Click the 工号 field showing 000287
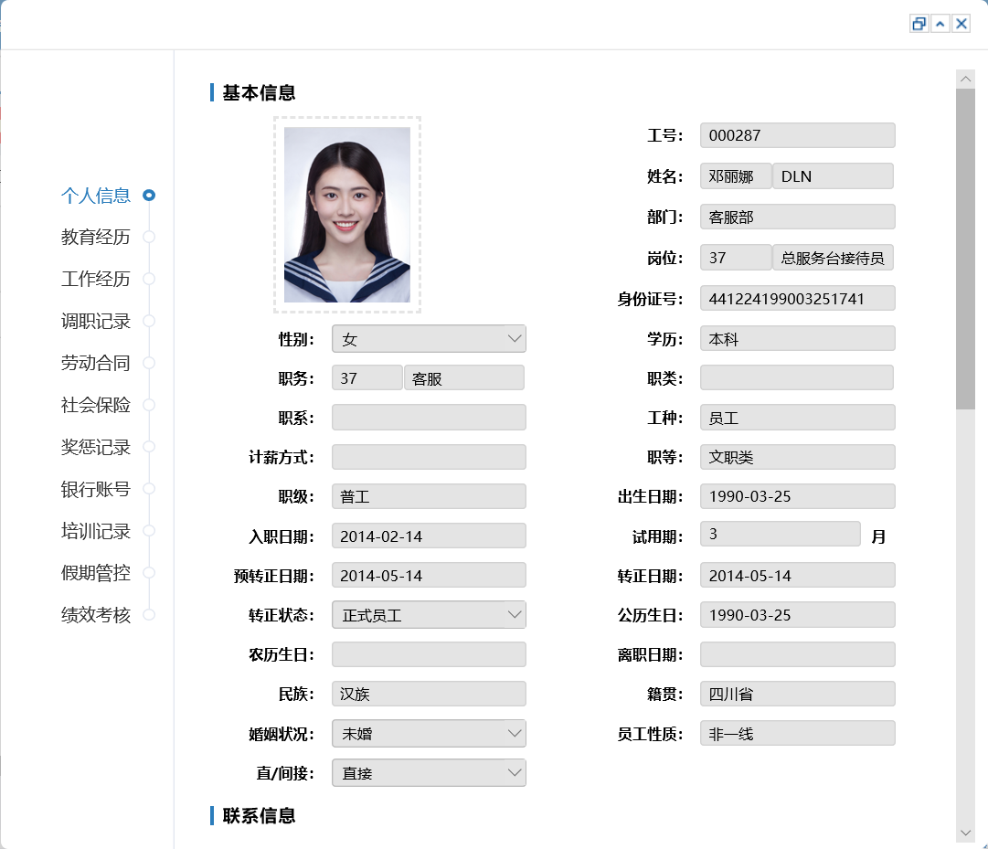 (x=797, y=135)
